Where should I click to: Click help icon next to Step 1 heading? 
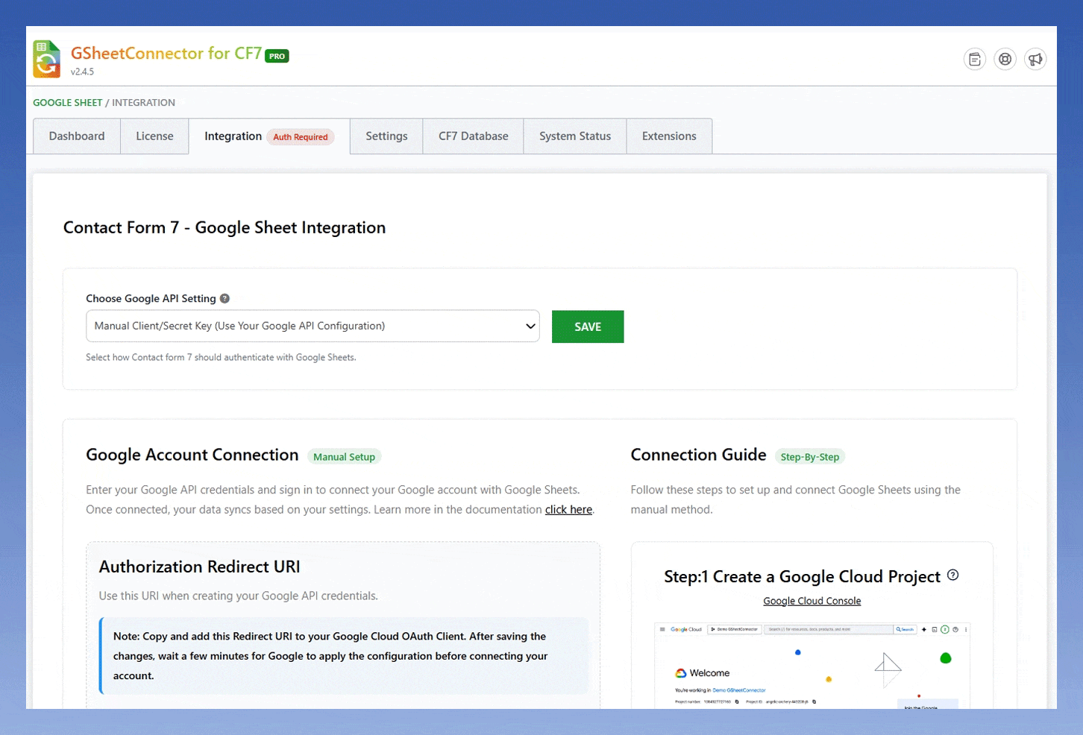click(952, 575)
